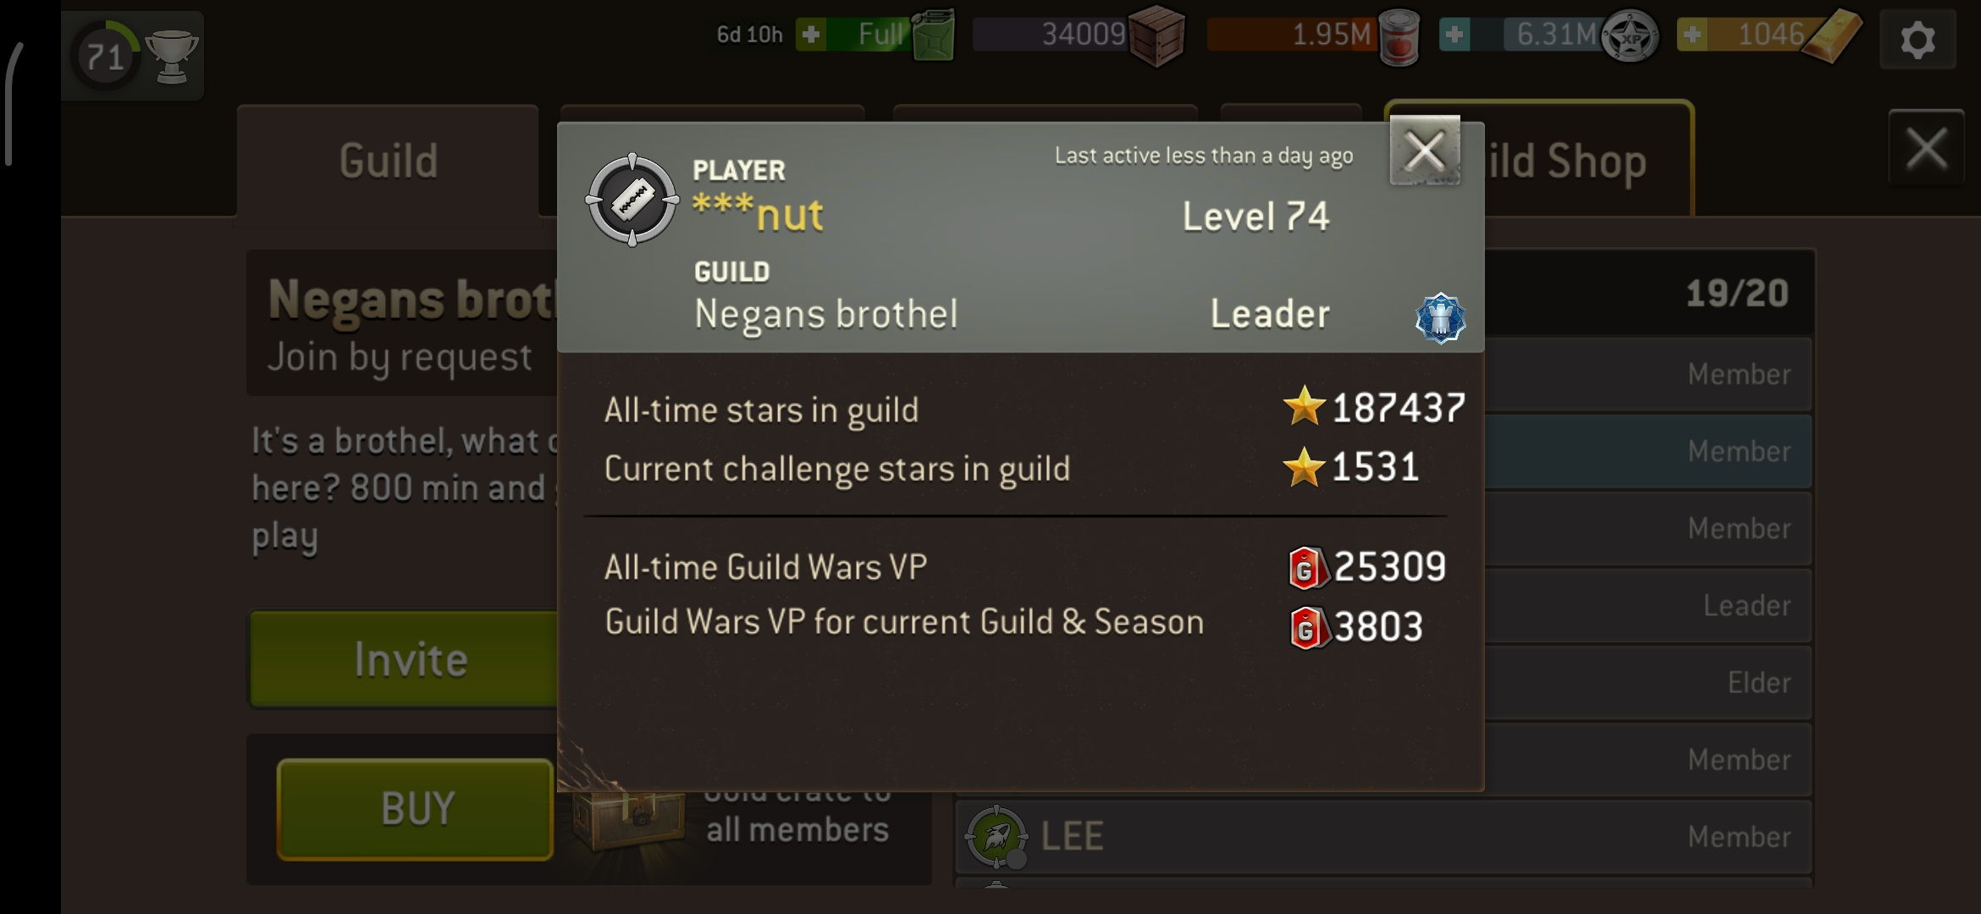Tap the XP badge icon showing 6.31M
Image resolution: width=1981 pixels, height=914 pixels.
click(1631, 36)
